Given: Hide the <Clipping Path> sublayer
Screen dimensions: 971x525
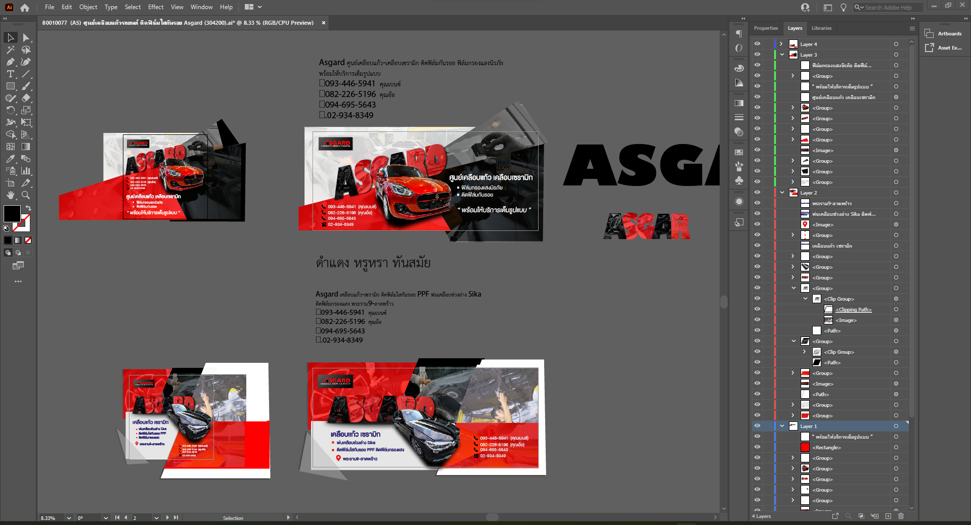Looking at the screenshot, I should [x=757, y=309].
